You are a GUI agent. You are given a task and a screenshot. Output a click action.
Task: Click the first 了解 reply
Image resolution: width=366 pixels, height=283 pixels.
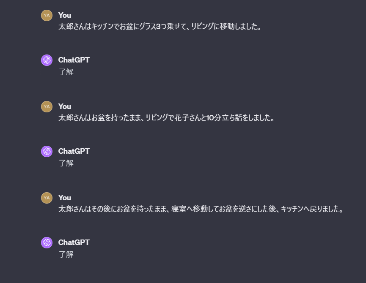(66, 72)
